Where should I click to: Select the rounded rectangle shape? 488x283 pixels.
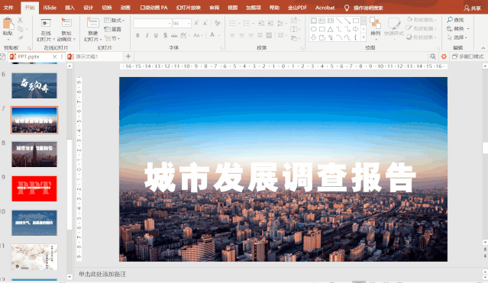[322, 29]
